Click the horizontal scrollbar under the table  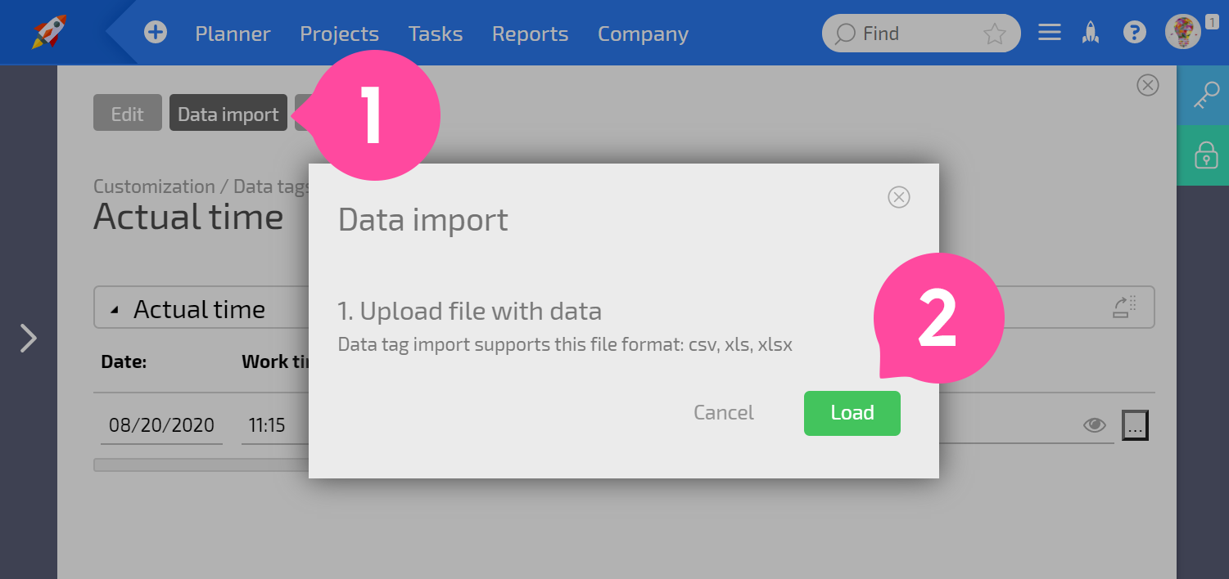[201, 465]
